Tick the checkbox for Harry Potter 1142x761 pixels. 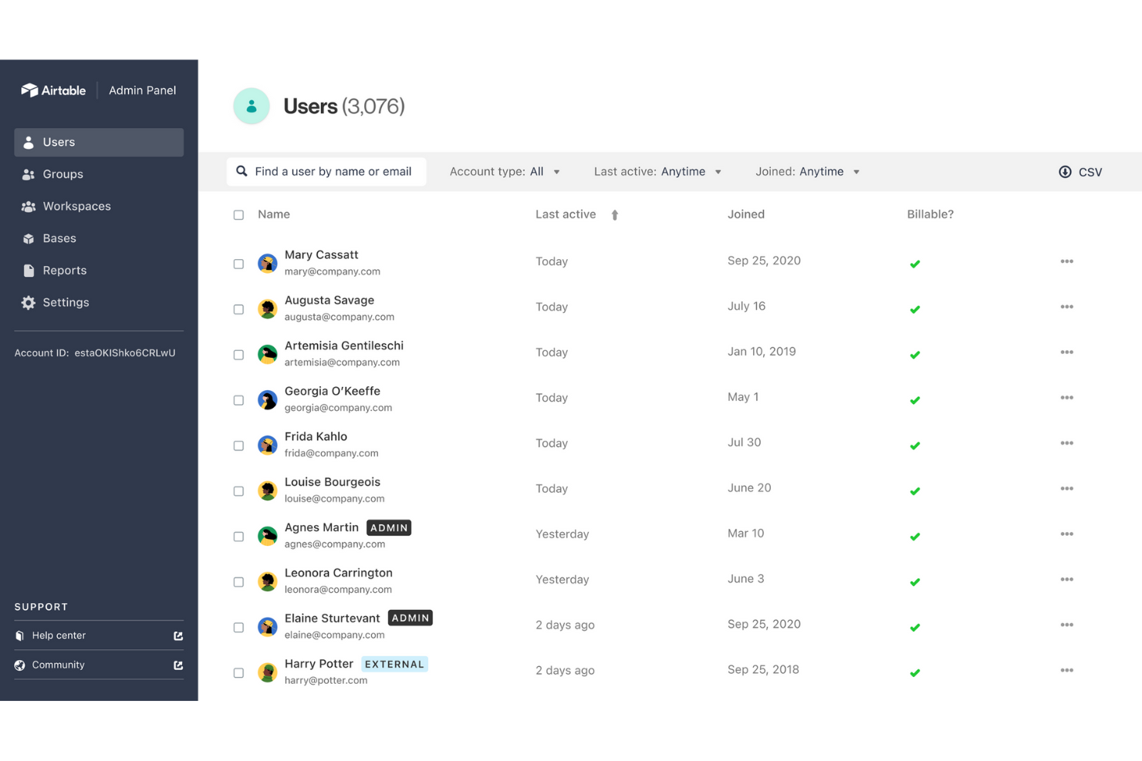tap(238, 672)
